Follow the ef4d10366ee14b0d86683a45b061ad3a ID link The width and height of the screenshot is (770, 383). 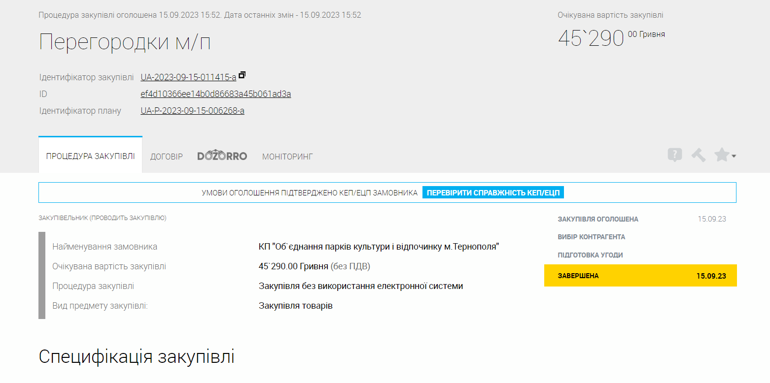(215, 94)
